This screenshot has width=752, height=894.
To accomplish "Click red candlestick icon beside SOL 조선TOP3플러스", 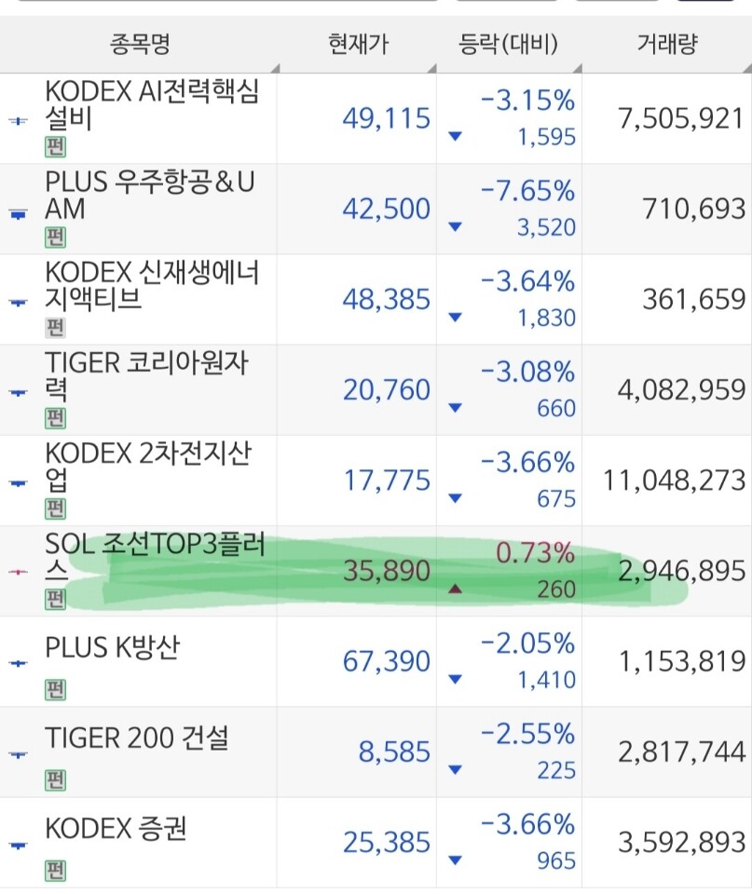I will pos(19,572).
